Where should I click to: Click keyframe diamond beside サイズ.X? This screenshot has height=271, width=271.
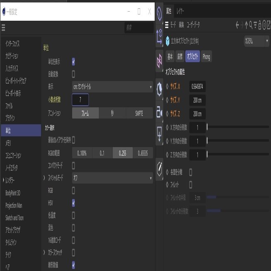[x=167, y=87]
